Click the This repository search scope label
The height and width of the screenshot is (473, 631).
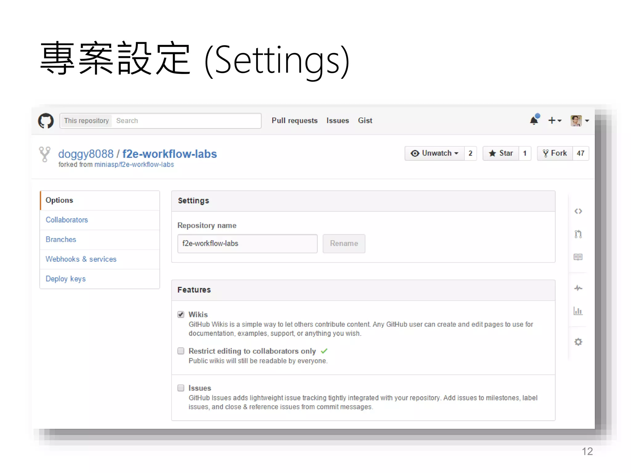86,121
